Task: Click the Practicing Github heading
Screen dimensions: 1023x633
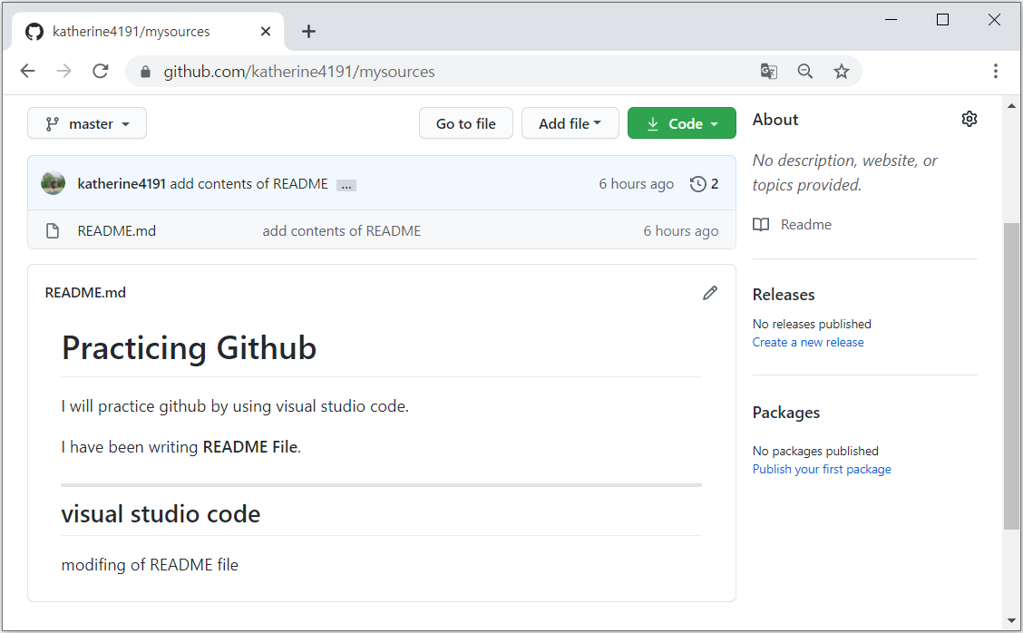Action: coord(190,348)
